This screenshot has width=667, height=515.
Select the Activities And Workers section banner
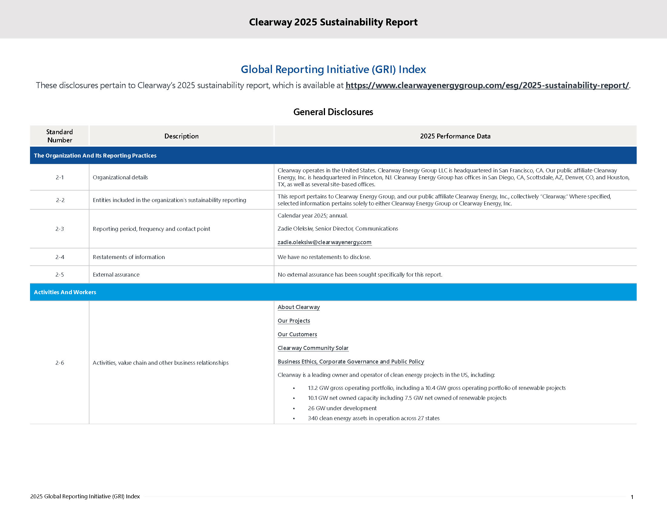[x=65, y=292]
